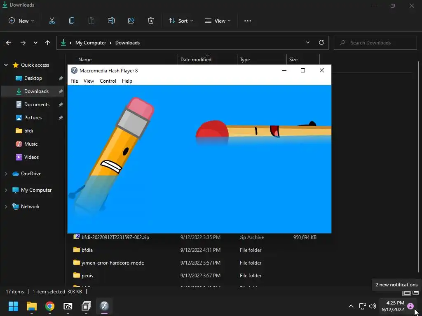Image resolution: width=422 pixels, height=316 pixels.
Task: Click My Computer in breadcrumb path
Action: (x=91, y=43)
